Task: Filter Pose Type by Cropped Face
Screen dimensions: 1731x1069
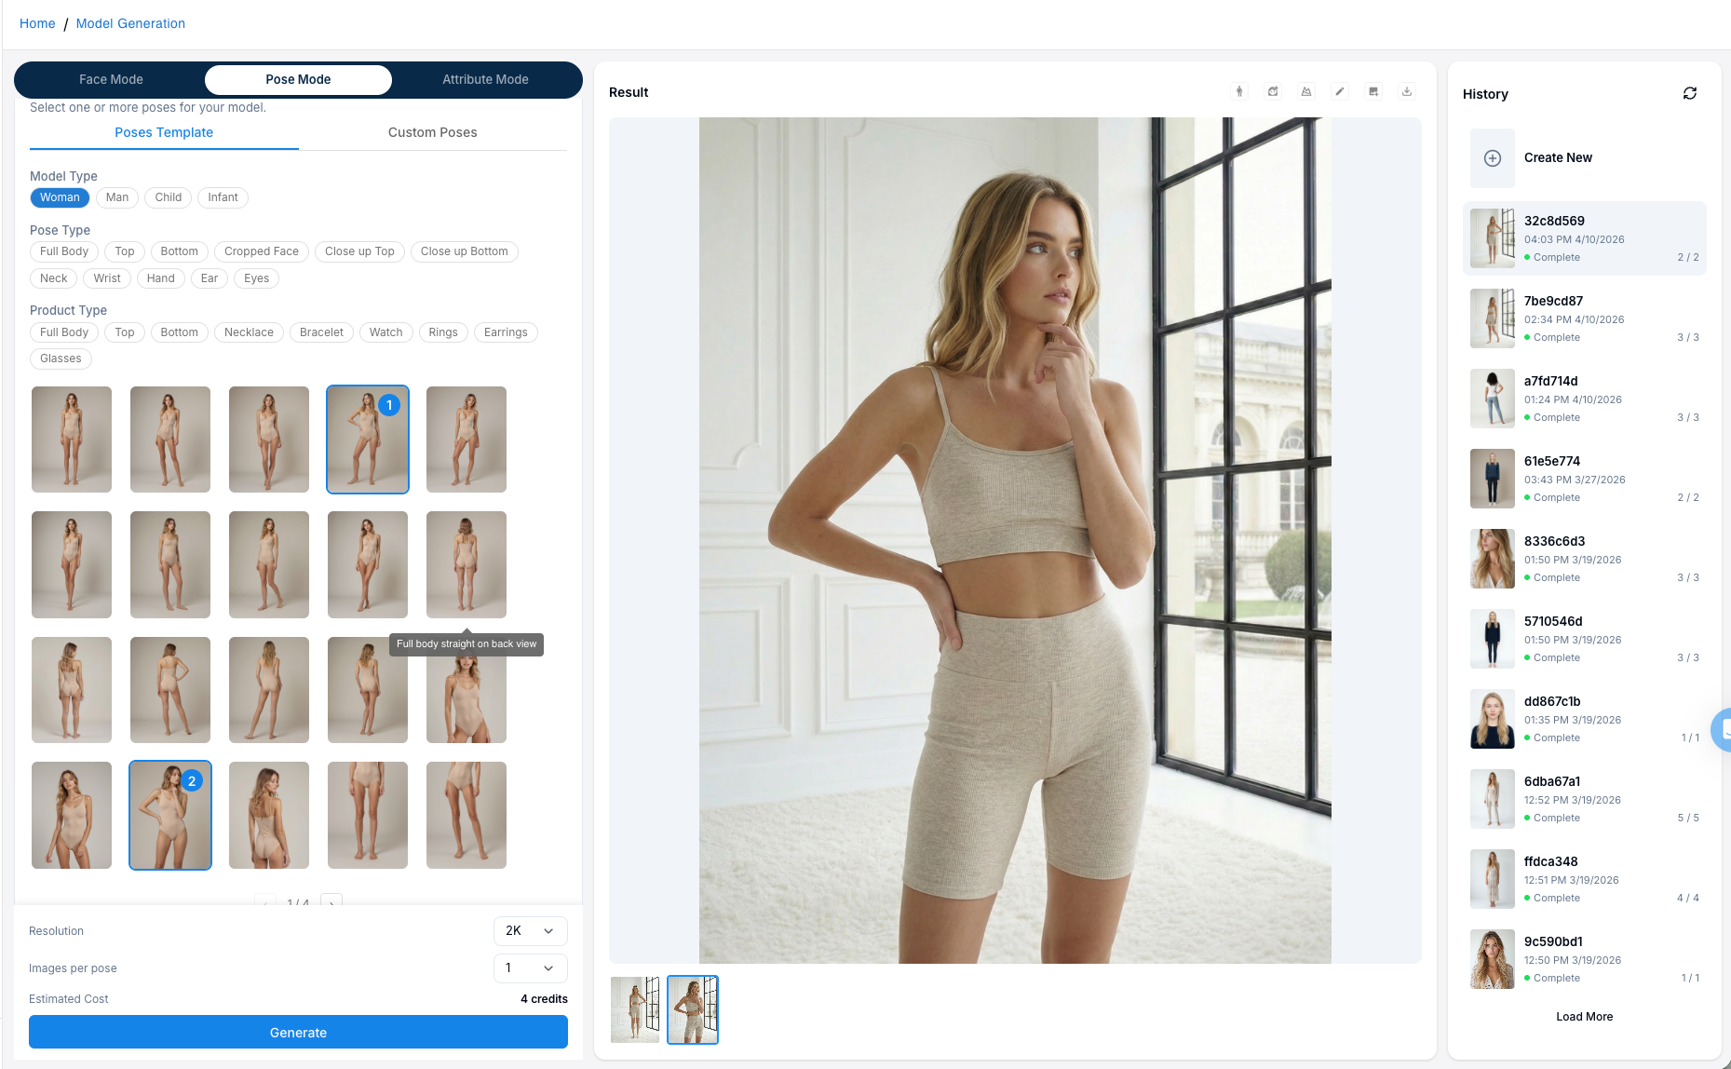Action: click(x=262, y=251)
